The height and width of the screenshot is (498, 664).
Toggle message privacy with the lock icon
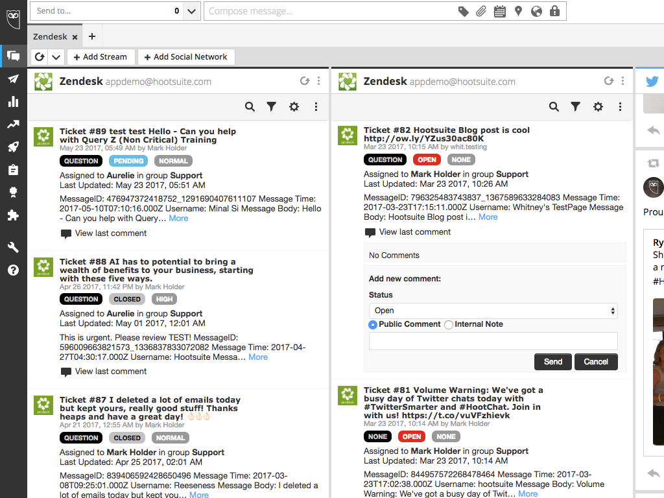(x=555, y=11)
